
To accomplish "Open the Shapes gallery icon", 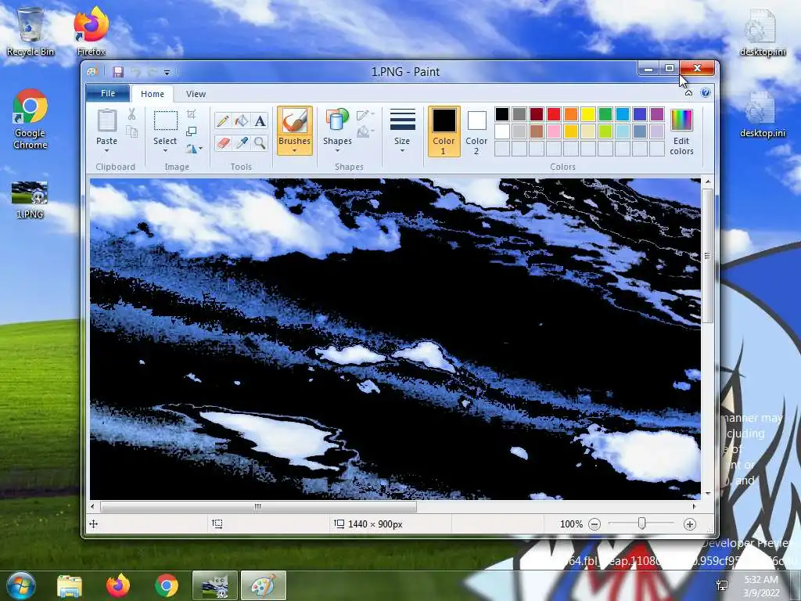I will click(x=337, y=121).
